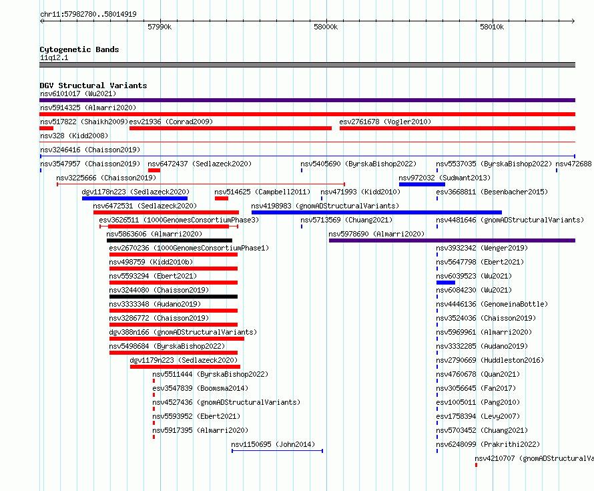Open nsv4446136 (GenomeinaBottle) label
Image resolution: width=594 pixels, height=491 pixels.
point(492,304)
